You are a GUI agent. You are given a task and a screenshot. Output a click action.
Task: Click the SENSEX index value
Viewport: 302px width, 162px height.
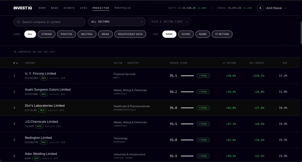pos(235,8)
